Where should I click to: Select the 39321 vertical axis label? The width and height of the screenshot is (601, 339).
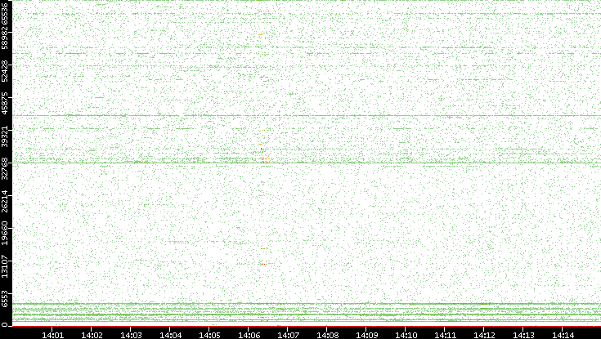4,136
